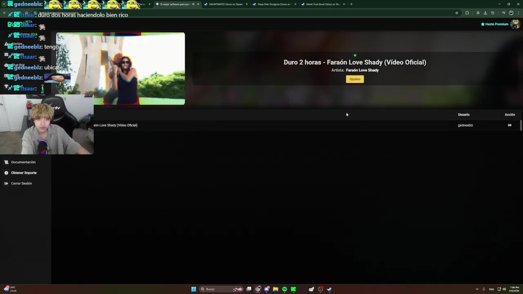Open the browser three-dot menu
Viewport: 523px width, 294px height.
tap(518, 13)
